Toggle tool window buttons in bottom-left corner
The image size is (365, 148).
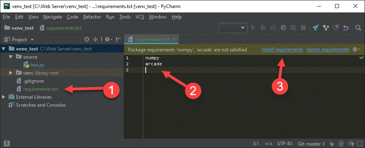(x=7, y=143)
